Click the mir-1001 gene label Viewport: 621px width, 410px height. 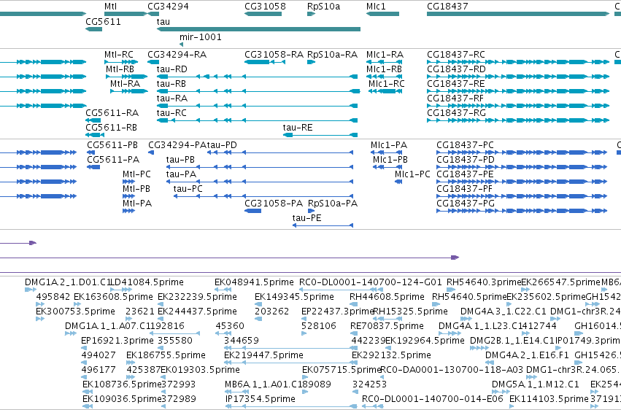point(201,36)
